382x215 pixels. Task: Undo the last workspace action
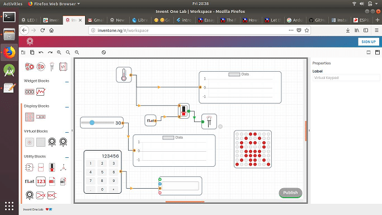click(x=41, y=53)
